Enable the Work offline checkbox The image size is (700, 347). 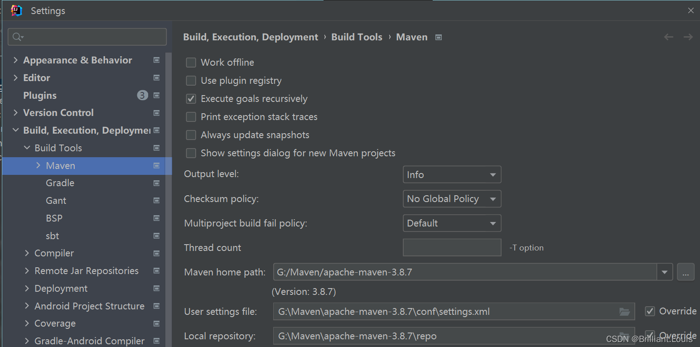(191, 63)
